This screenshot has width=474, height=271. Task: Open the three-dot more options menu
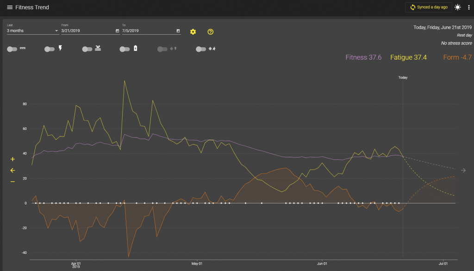(x=468, y=7)
